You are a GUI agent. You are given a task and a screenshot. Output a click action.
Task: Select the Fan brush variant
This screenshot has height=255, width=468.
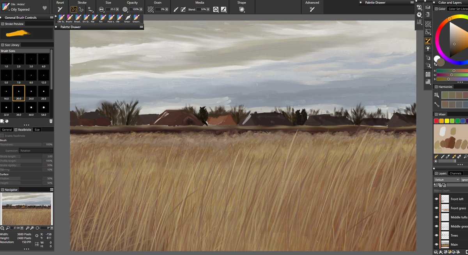pyautogui.click(x=104, y=18)
